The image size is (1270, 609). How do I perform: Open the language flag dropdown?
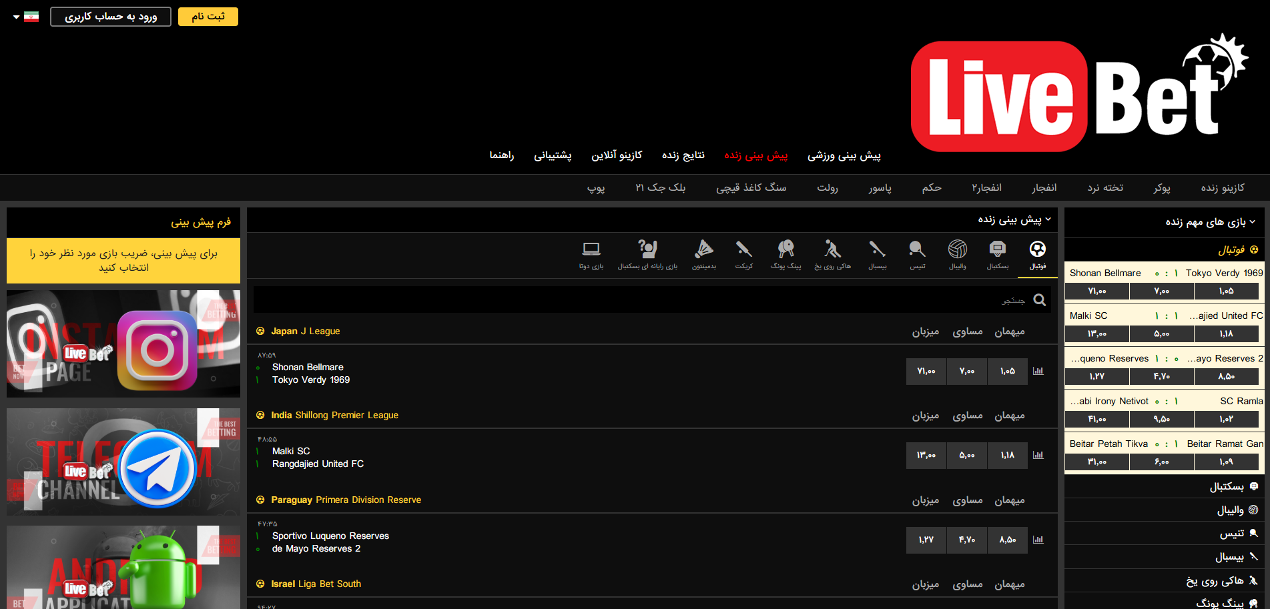click(x=26, y=17)
